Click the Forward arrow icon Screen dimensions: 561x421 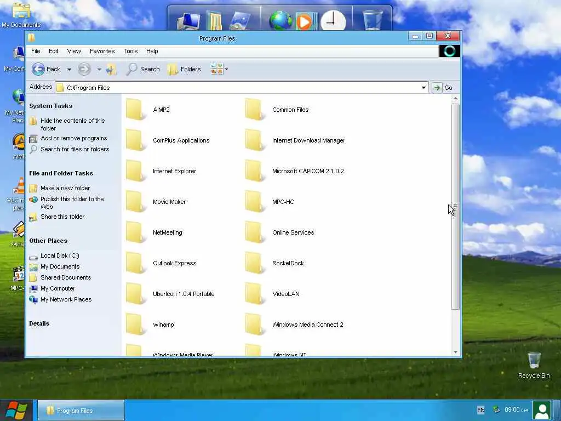click(x=84, y=69)
